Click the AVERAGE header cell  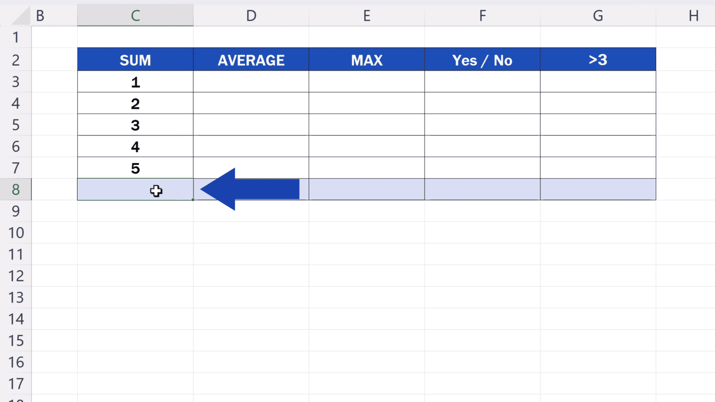(x=251, y=60)
